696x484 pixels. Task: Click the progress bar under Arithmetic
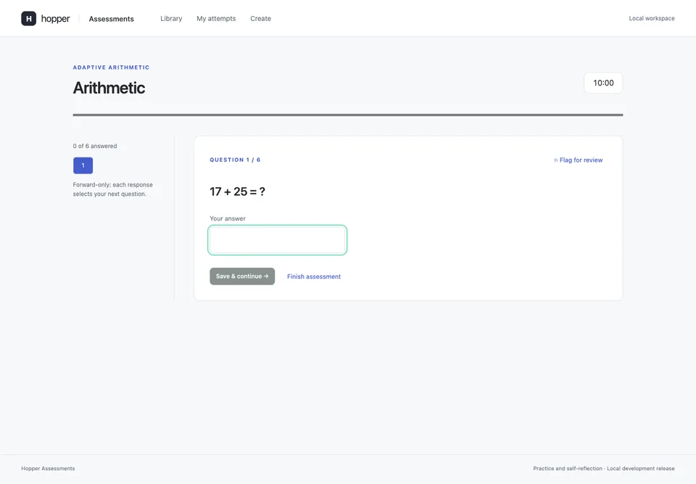click(x=348, y=115)
